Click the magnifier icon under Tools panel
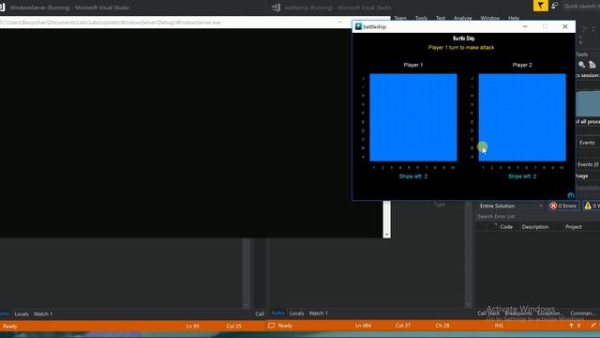Screen dimensions: 600x338 coord(581,65)
